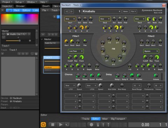
Task: Open the Window menu
Action: pyautogui.click(x=31, y=2)
